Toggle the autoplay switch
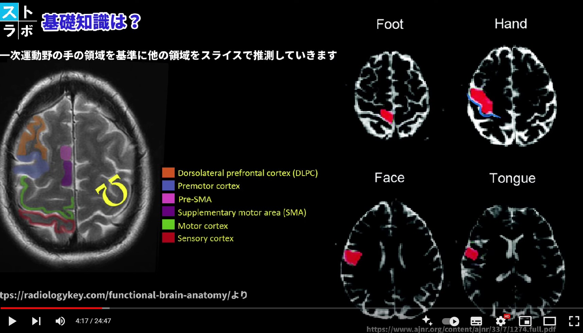Viewport: 583px width, 333px height. click(450, 321)
